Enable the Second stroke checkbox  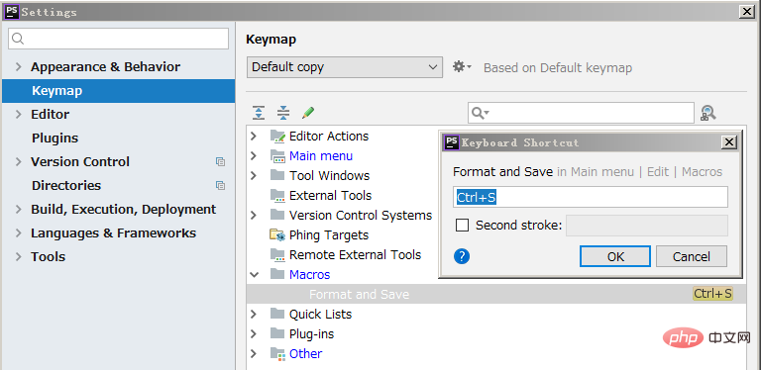(462, 226)
